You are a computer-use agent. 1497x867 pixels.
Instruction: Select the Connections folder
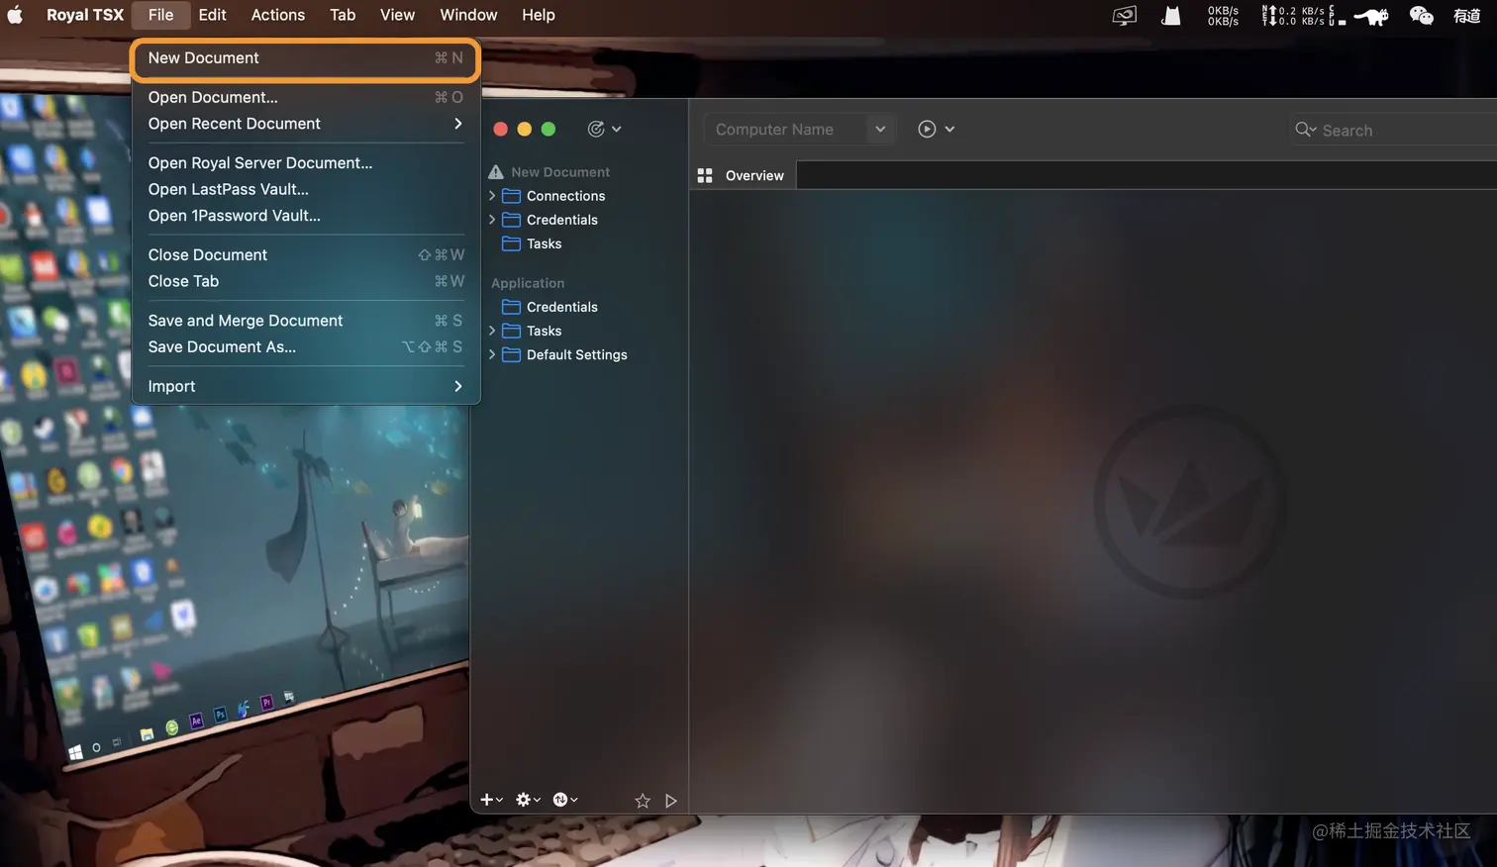pyautogui.click(x=565, y=196)
